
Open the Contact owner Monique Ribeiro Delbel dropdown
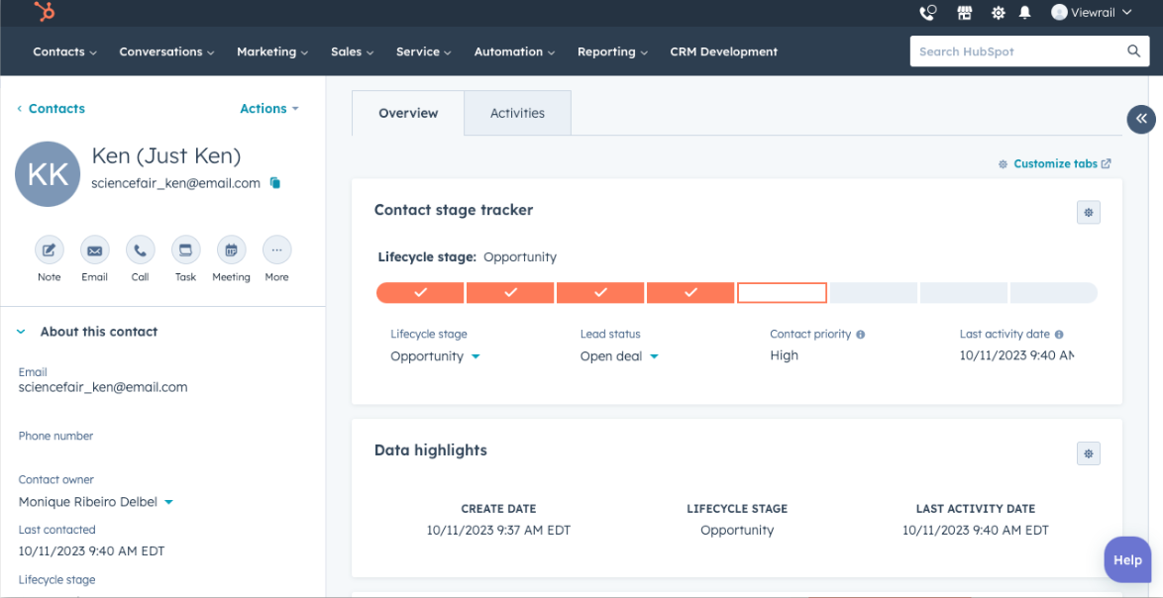point(96,502)
